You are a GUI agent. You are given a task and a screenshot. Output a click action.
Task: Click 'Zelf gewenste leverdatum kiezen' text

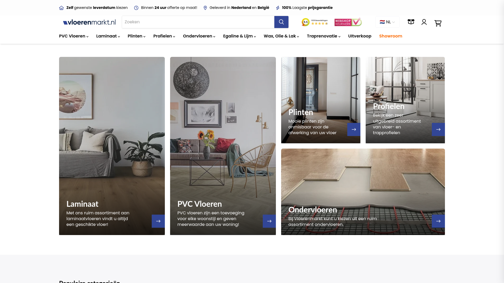pos(97,8)
